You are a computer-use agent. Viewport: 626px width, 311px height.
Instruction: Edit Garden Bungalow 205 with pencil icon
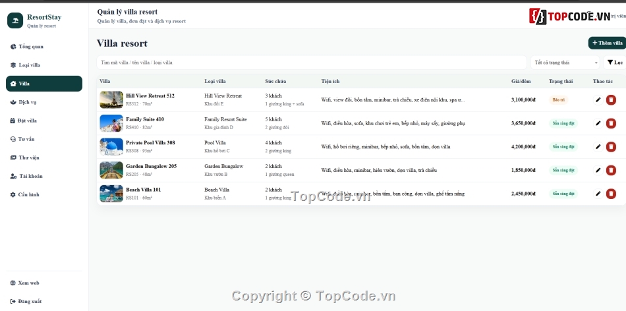click(x=598, y=171)
